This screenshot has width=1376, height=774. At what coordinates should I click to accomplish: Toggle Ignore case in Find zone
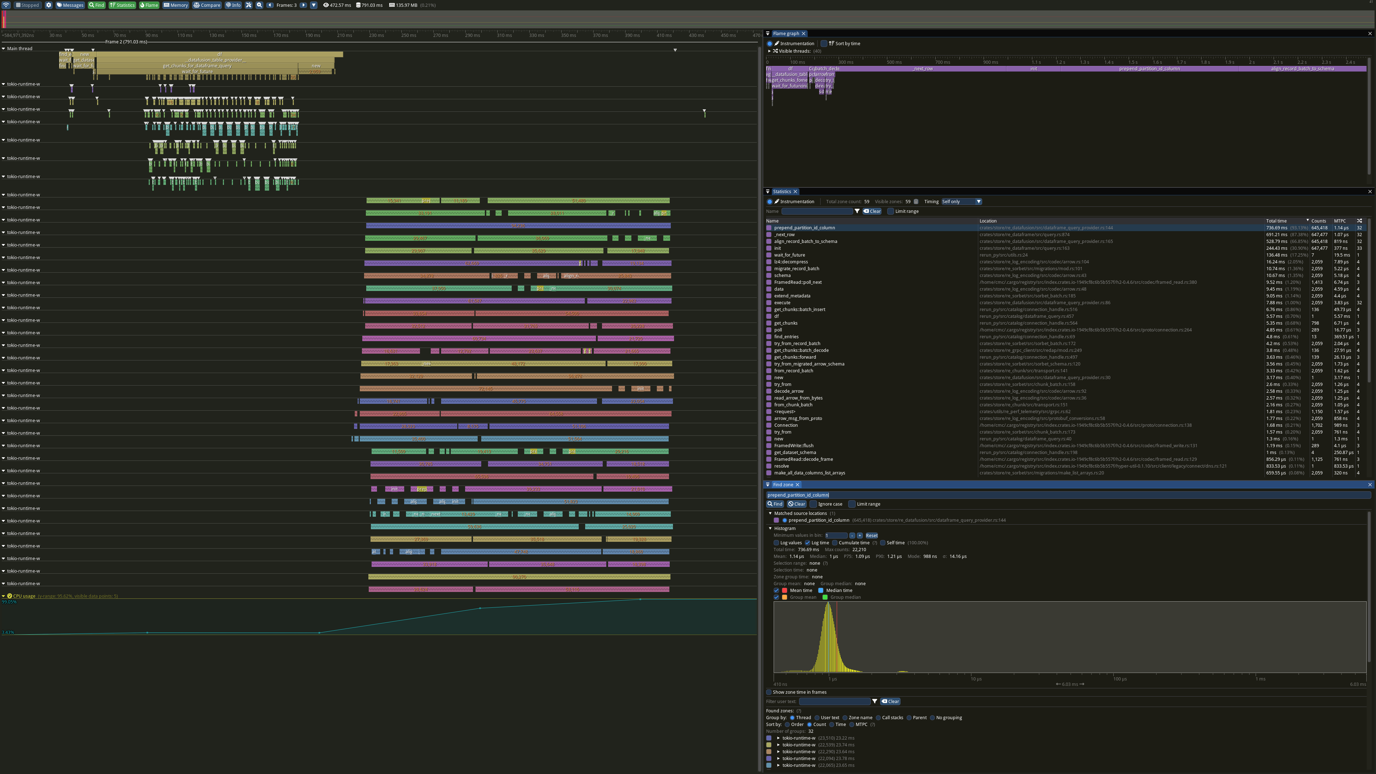click(x=813, y=504)
